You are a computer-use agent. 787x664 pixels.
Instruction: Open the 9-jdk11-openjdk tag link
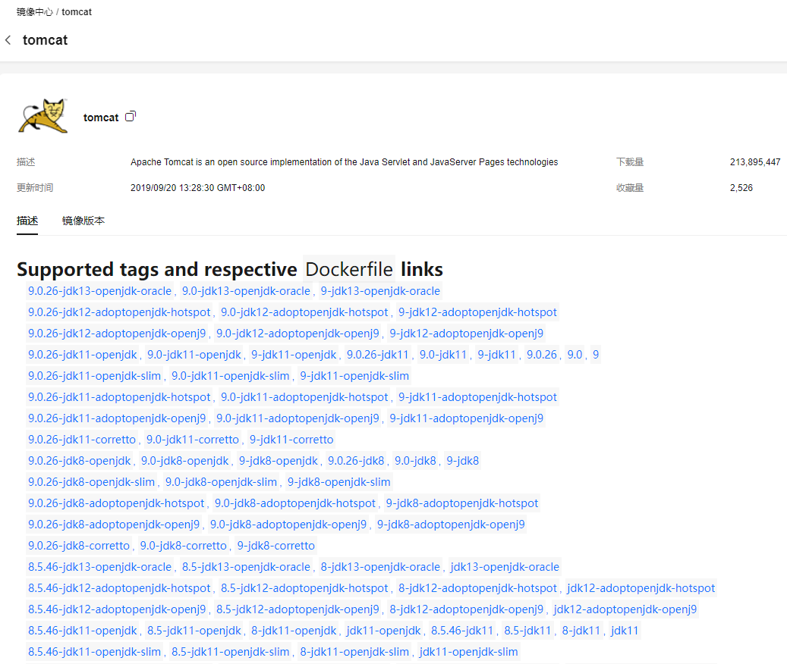pos(294,355)
